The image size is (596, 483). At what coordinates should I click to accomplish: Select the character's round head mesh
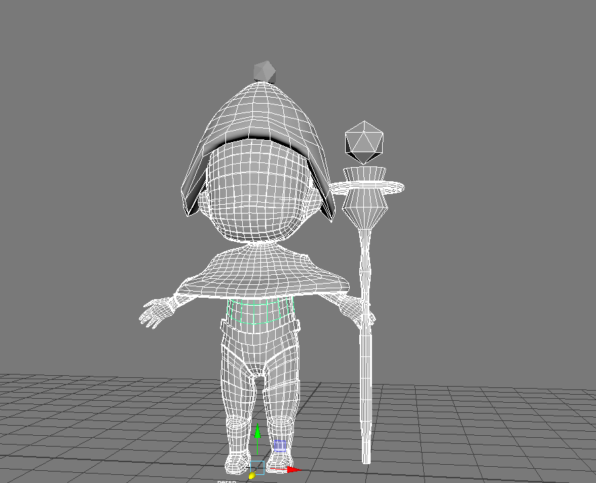coord(258,191)
